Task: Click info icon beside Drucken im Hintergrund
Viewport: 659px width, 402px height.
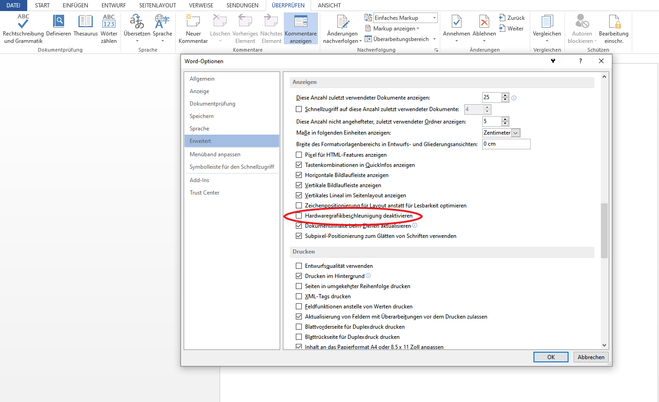Action: [x=368, y=276]
